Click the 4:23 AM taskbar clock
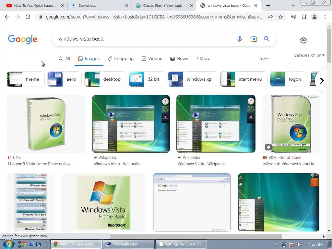Image resolution: width=332 pixels, height=249 pixels. click(315, 244)
